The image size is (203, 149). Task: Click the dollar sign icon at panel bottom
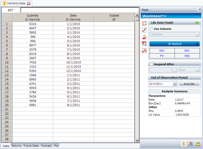183,143
